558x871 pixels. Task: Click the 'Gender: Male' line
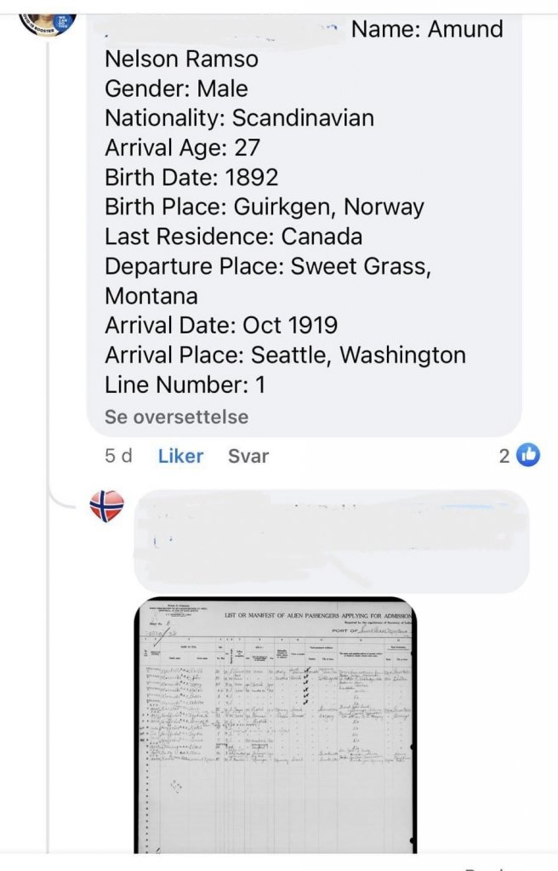(176, 88)
